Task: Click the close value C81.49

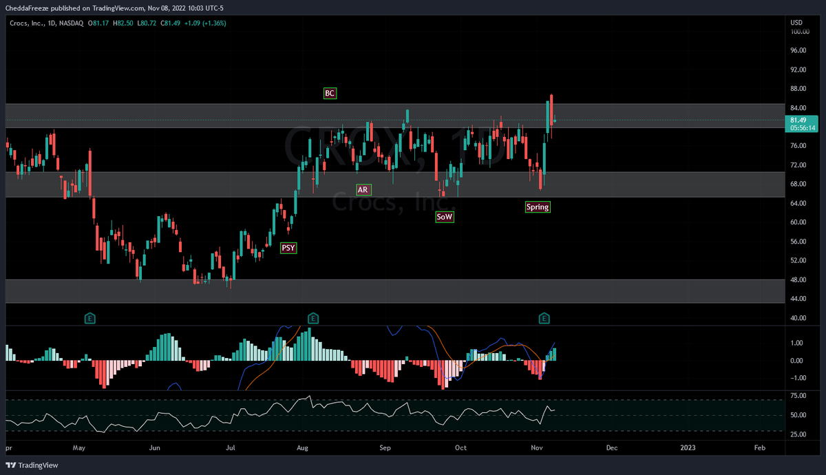Action: click(171, 23)
